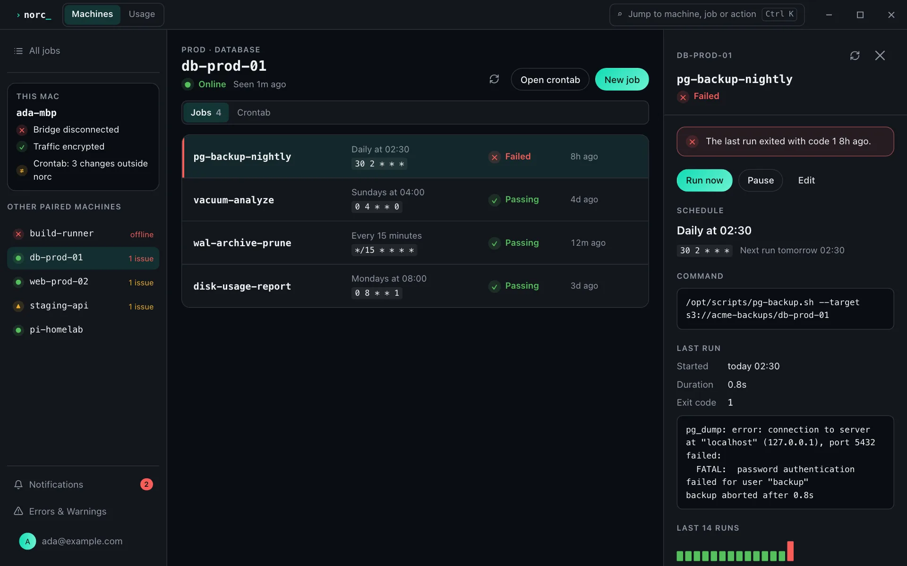Screen dimensions: 907x566
Task: Focus the Jump to machine search field
Action: click(x=707, y=15)
